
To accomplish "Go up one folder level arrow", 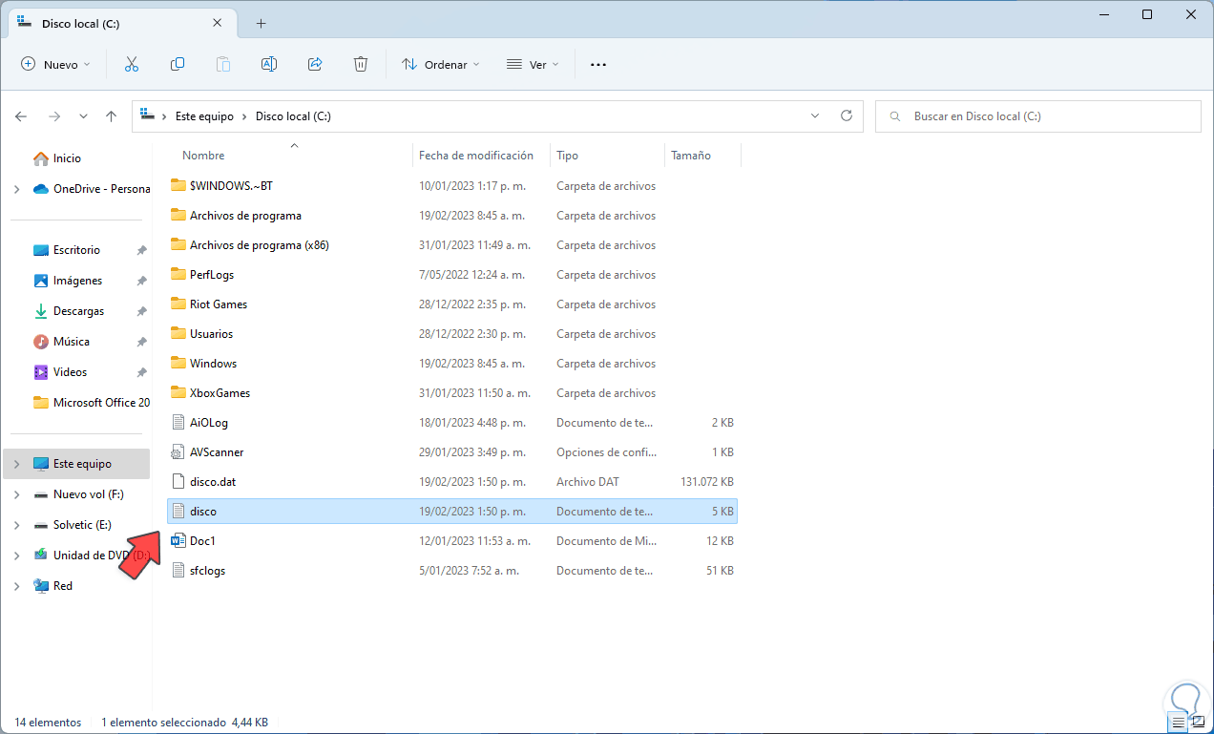I will coord(111,116).
